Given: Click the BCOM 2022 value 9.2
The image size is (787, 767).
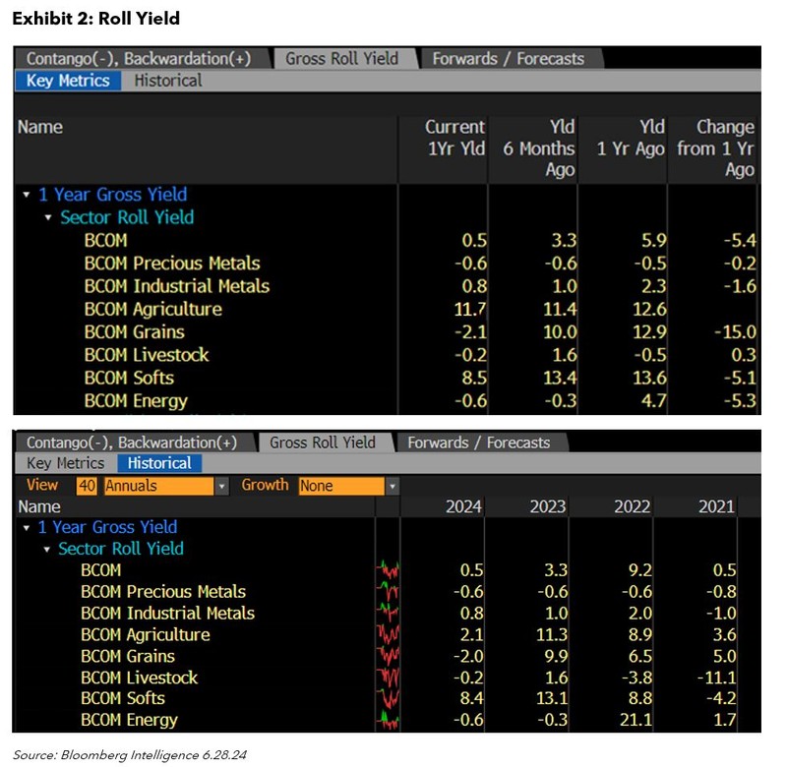Looking at the screenshot, I should [x=640, y=571].
